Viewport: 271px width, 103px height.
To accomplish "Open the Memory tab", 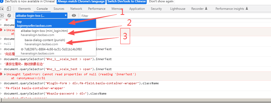I will [117, 9].
